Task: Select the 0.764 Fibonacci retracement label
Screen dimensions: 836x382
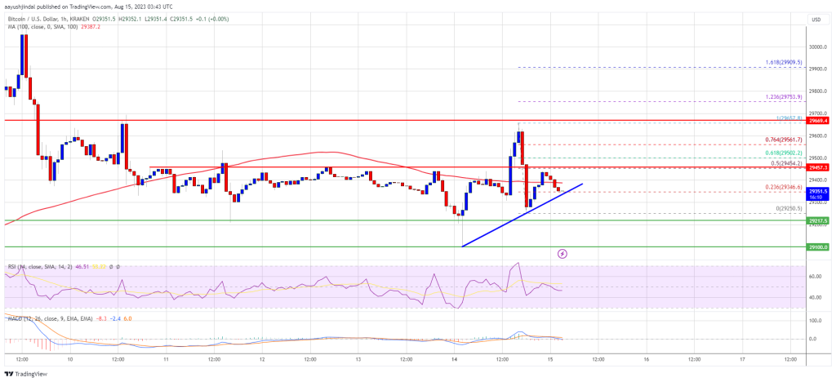Action: click(x=786, y=140)
